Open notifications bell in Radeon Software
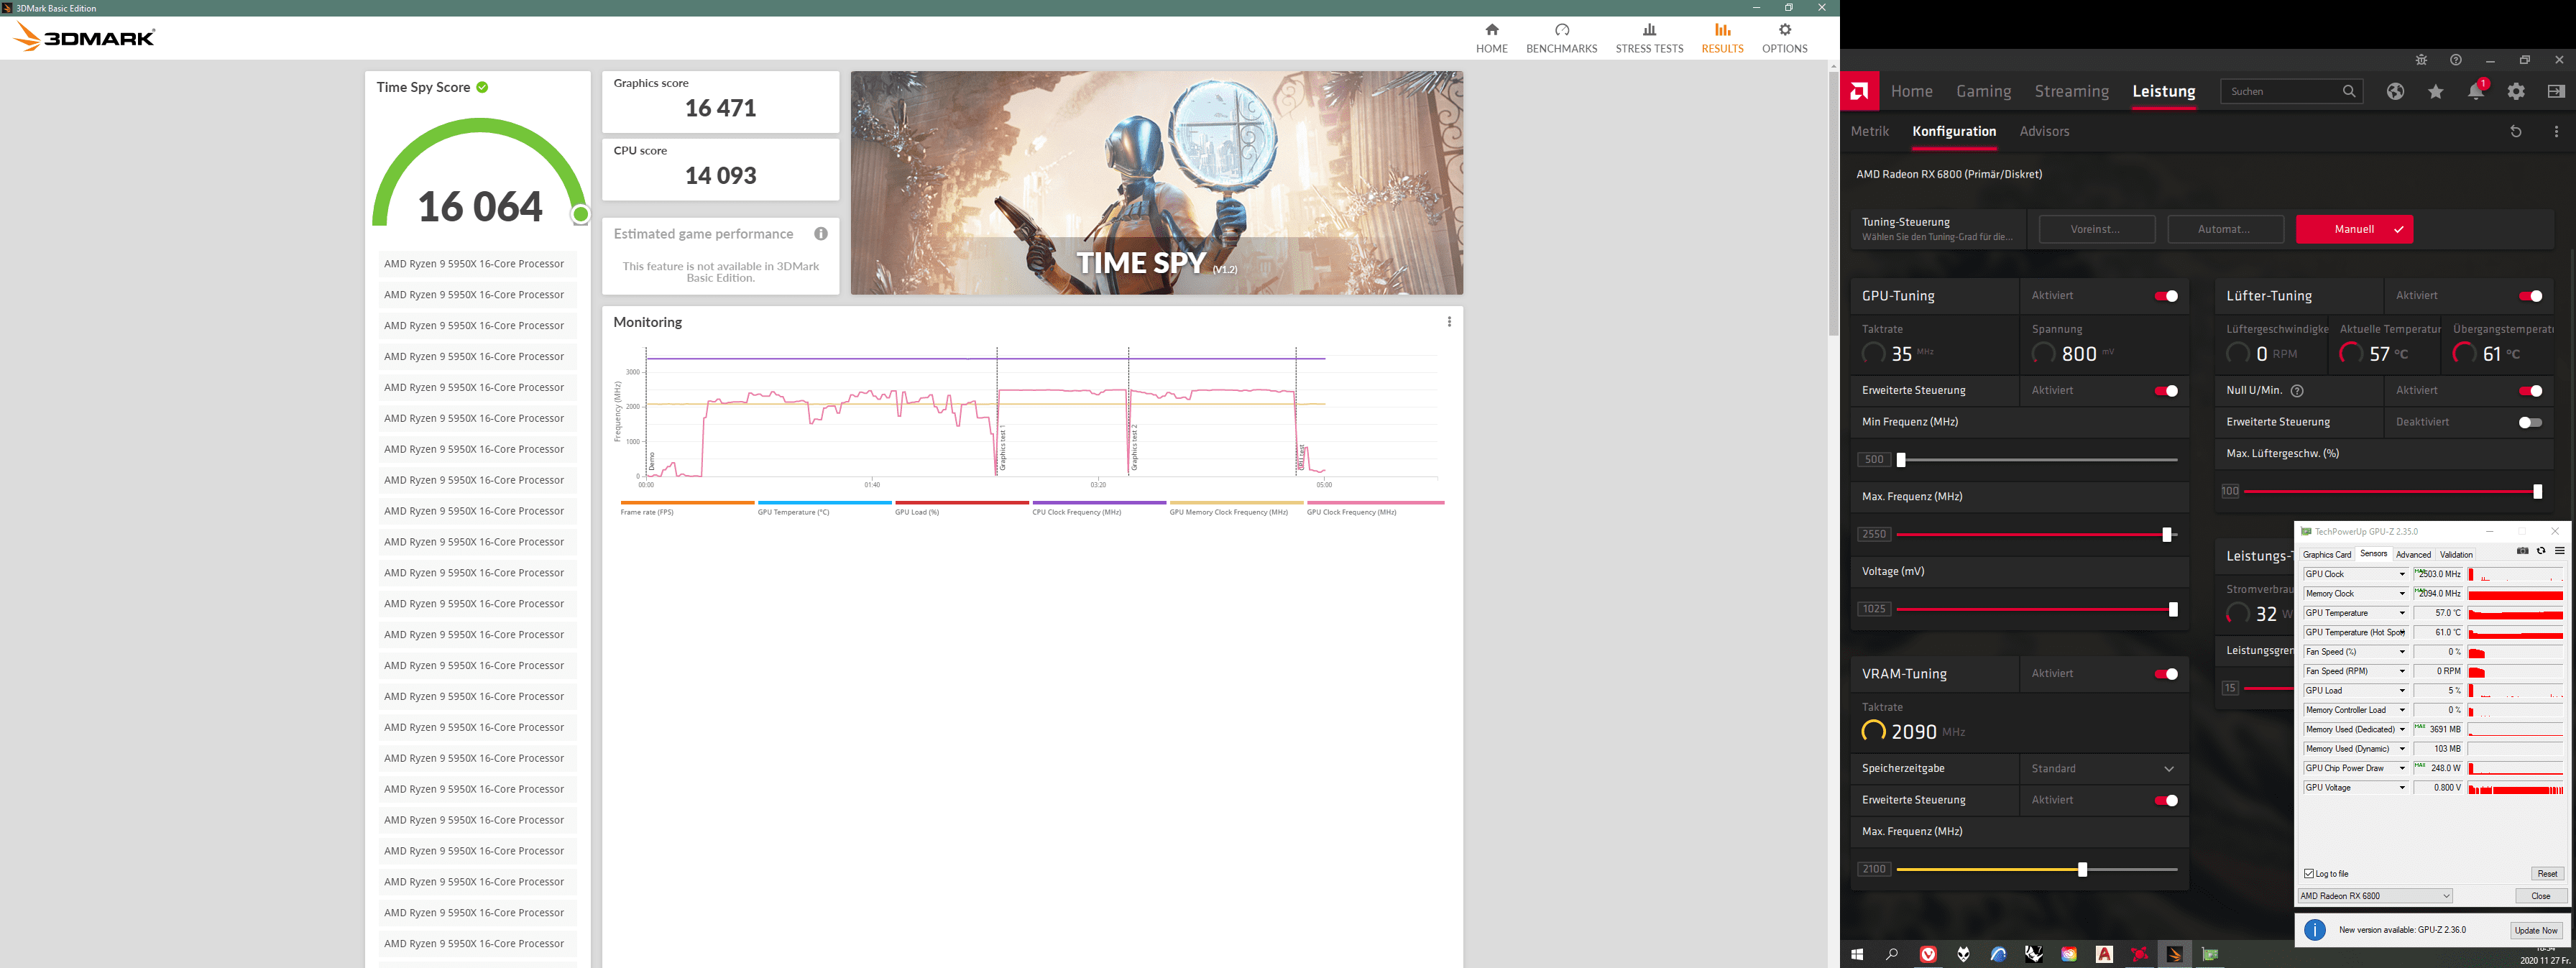The height and width of the screenshot is (968, 2576). [2476, 91]
